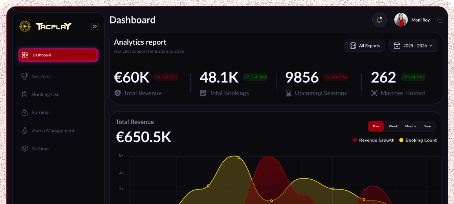Open Settings from sidebar
The width and height of the screenshot is (454, 204).
[40, 149]
